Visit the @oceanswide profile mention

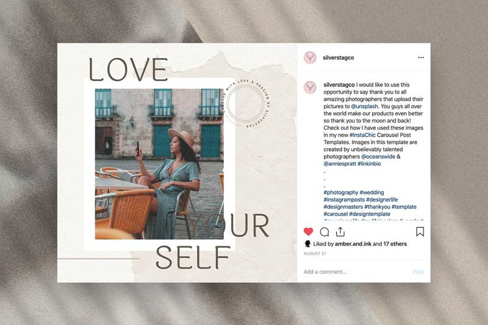click(x=378, y=157)
